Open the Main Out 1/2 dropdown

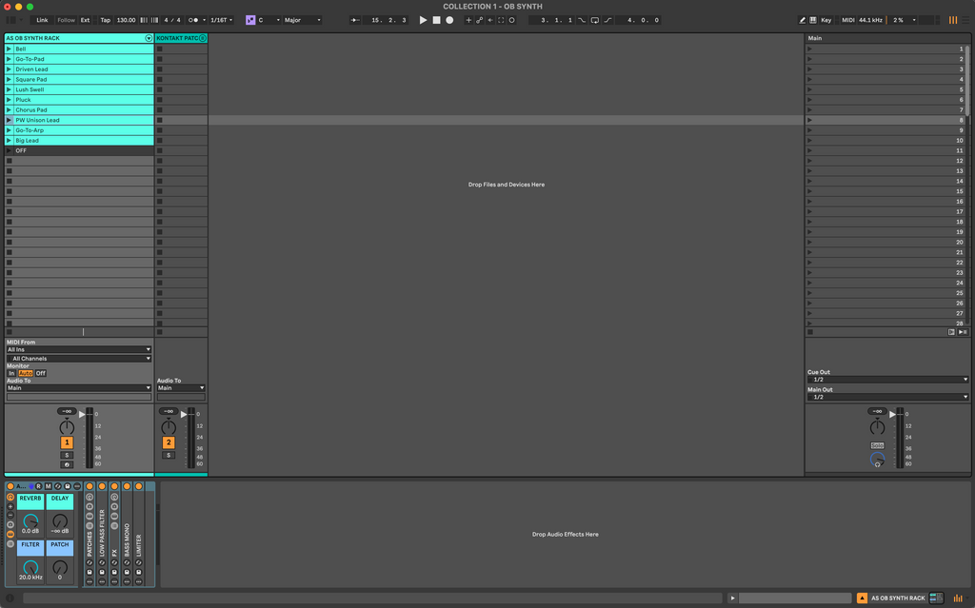point(887,397)
